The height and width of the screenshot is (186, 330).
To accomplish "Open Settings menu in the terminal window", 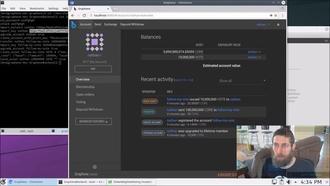I will (53, 8).
